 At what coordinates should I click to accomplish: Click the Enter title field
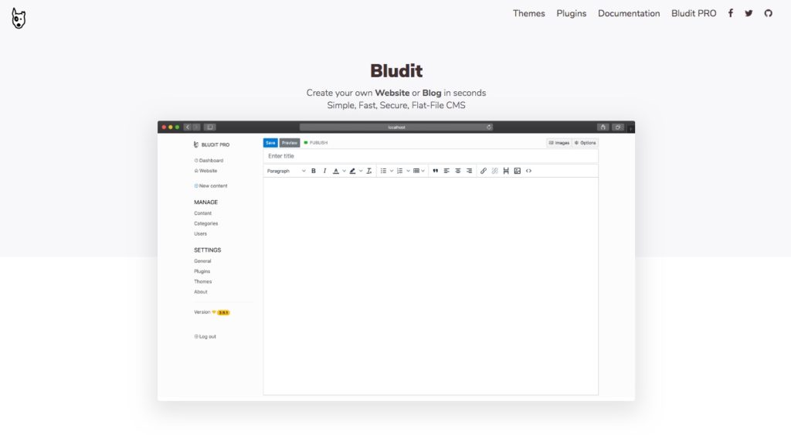point(430,156)
